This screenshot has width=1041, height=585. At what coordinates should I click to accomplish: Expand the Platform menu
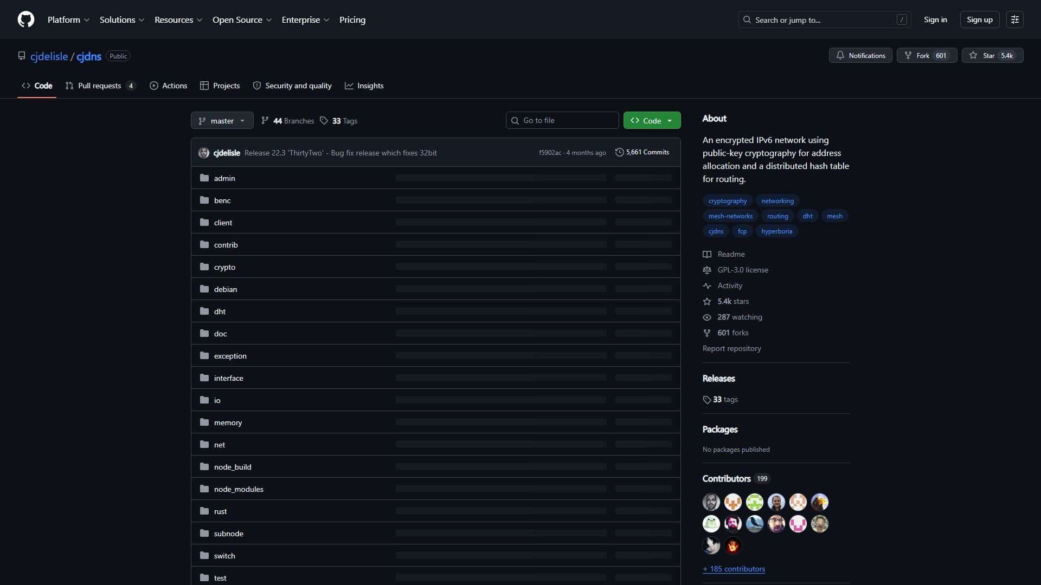(x=68, y=19)
